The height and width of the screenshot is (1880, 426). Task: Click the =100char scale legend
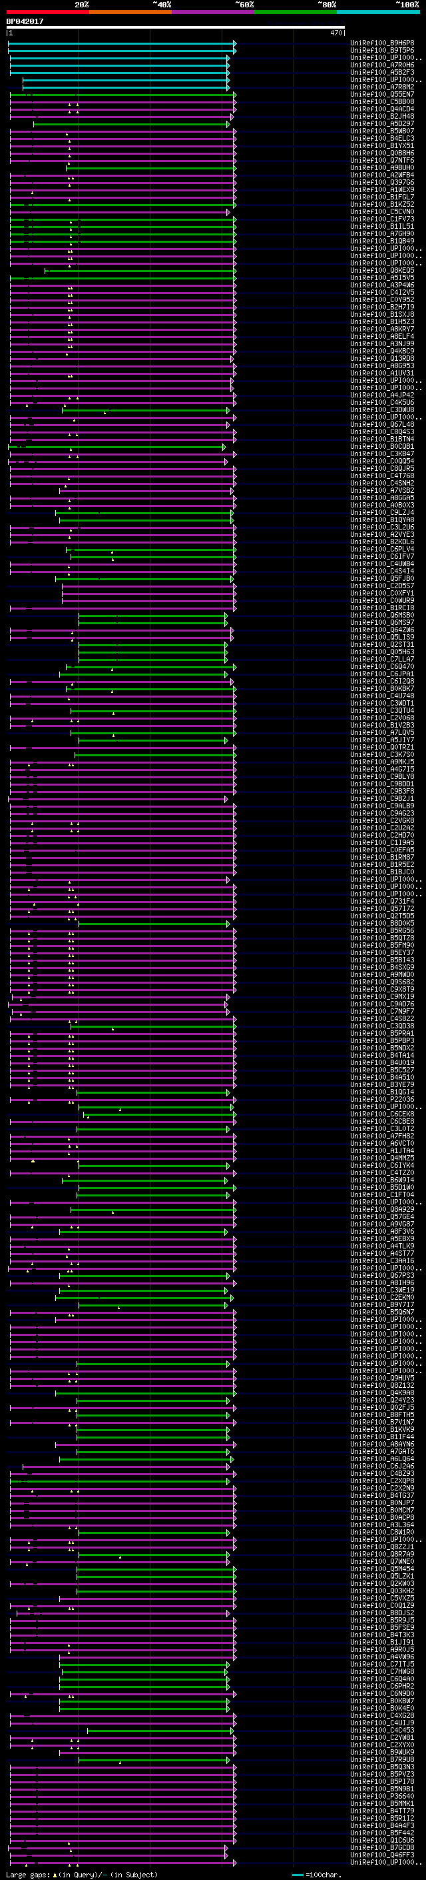316,1875
